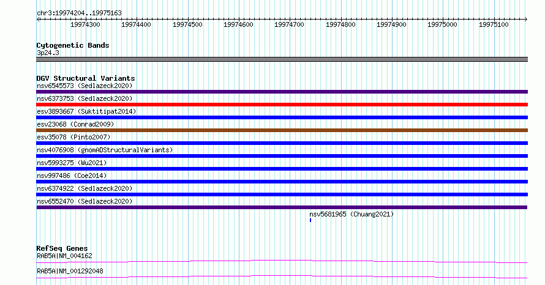Click the blue bar for nsv5993275
The height and width of the screenshot is (285, 545).
(x=282, y=169)
